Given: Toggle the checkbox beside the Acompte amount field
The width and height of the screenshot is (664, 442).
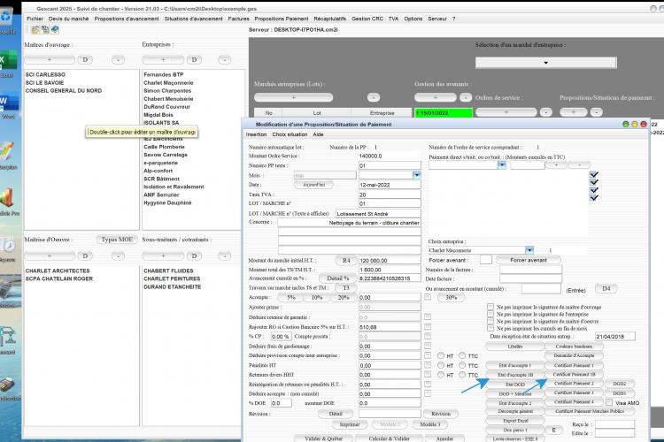Looking at the screenshot, I should (428, 297).
